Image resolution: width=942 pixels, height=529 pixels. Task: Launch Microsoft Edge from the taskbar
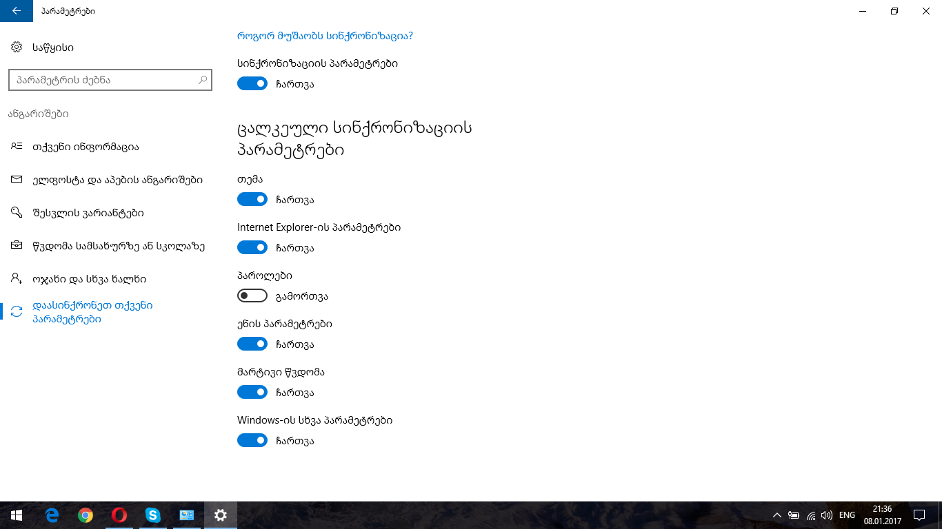52,515
